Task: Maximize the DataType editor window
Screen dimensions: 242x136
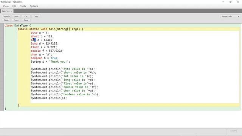Action: coord(230,2)
